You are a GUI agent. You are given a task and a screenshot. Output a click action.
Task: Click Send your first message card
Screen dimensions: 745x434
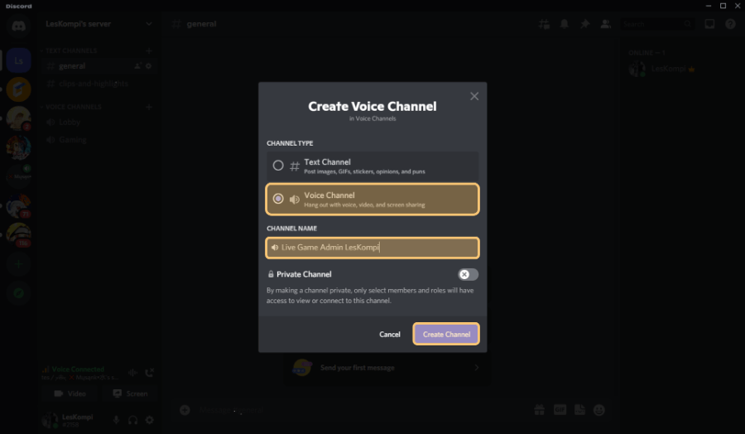click(387, 368)
